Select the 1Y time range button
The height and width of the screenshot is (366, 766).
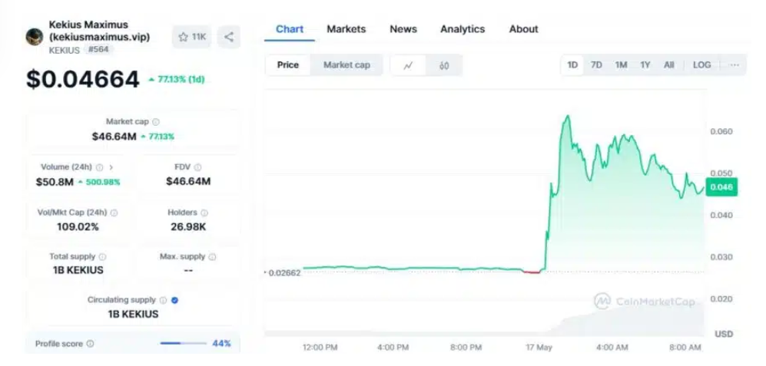[x=645, y=65]
